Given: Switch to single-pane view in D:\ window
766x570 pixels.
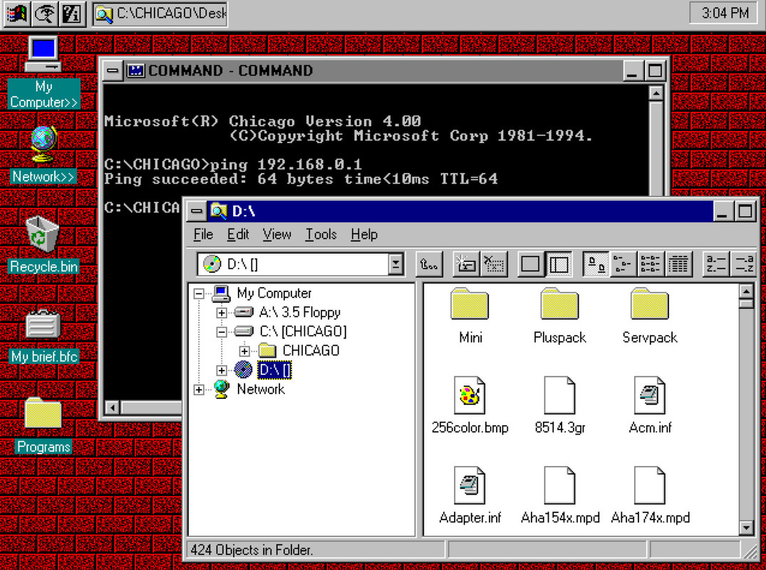Looking at the screenshot, I should (x=531, y=264).
